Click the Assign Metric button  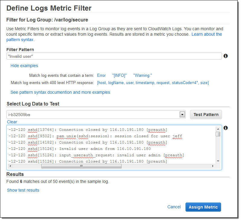click(203, 207)
